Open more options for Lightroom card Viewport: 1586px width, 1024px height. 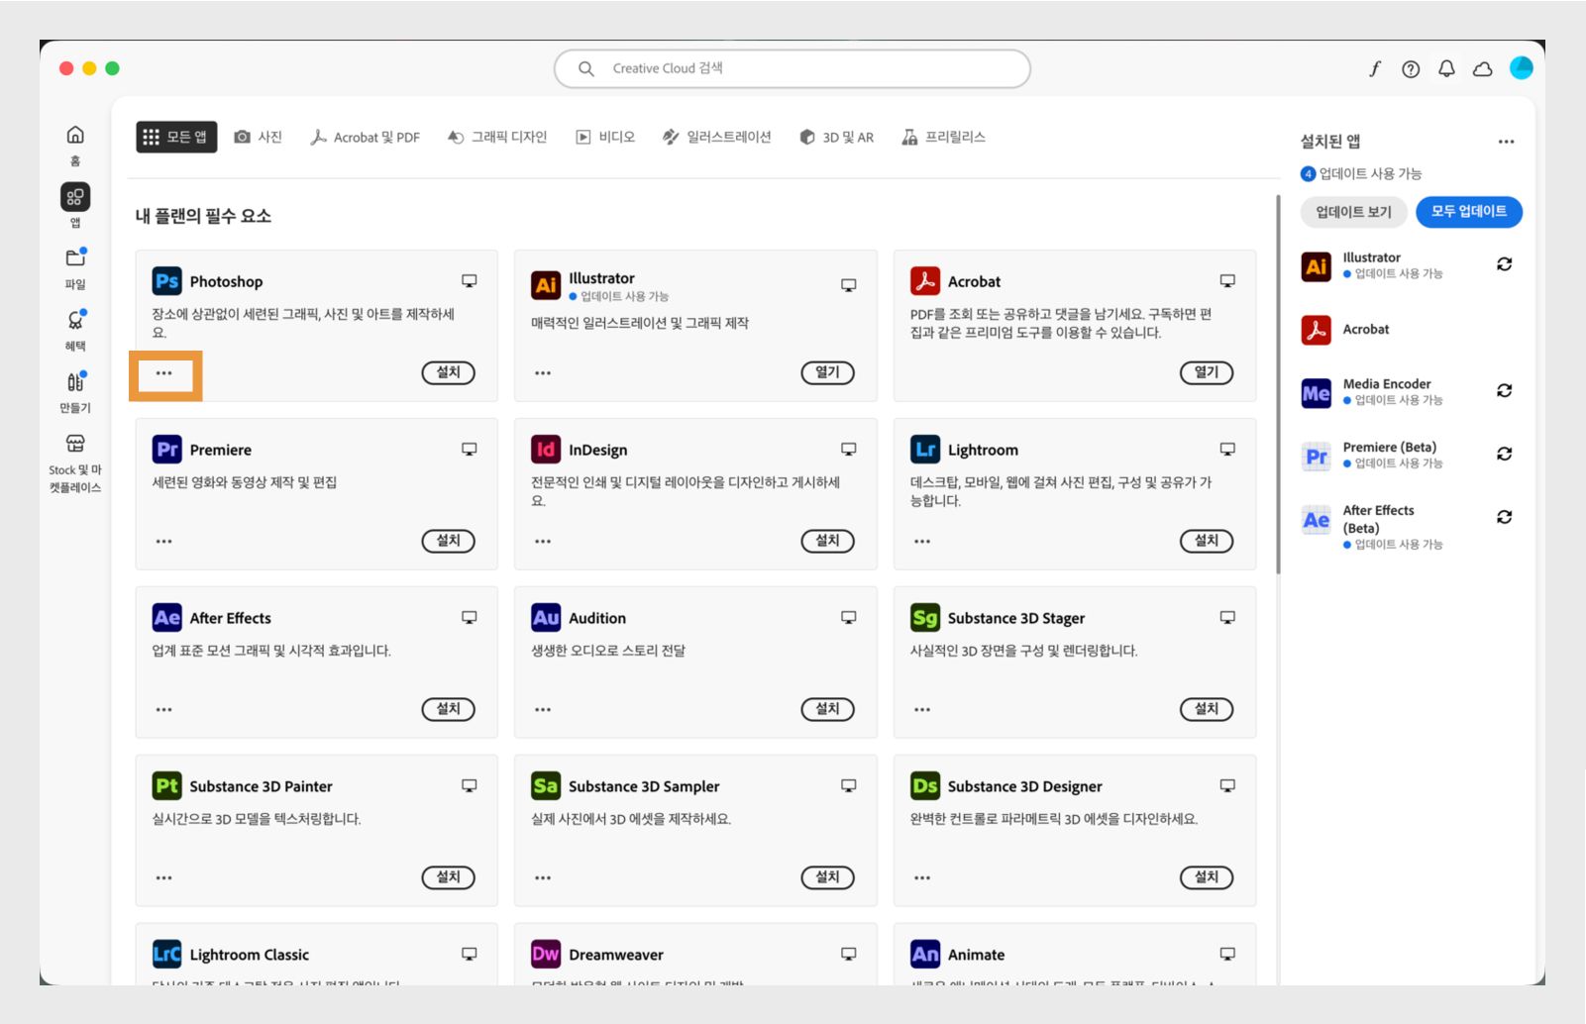point(922,542)
